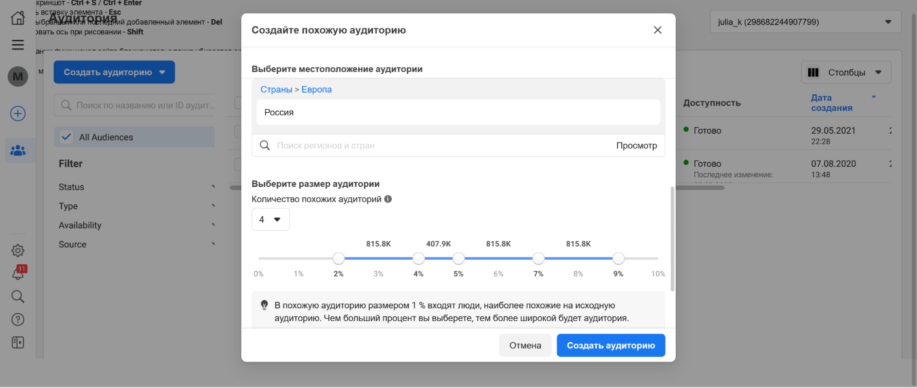This screenshot has width=917, height=388.
Task: Click the slider handle at 7%
Action: [x=538, y=258]
